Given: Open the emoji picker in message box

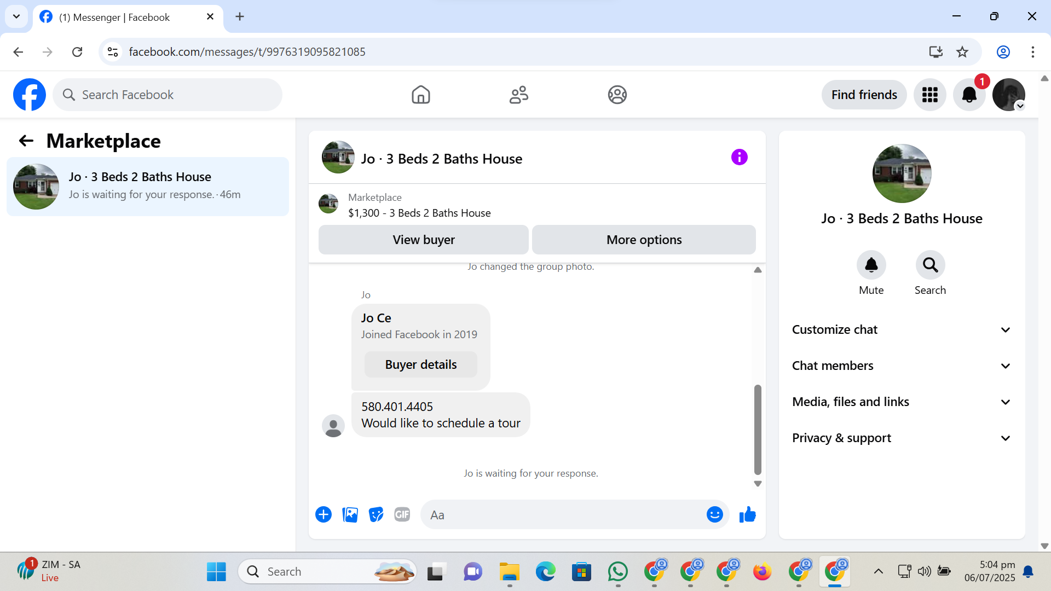Looking at the screenshot, I should coord(714,514).
